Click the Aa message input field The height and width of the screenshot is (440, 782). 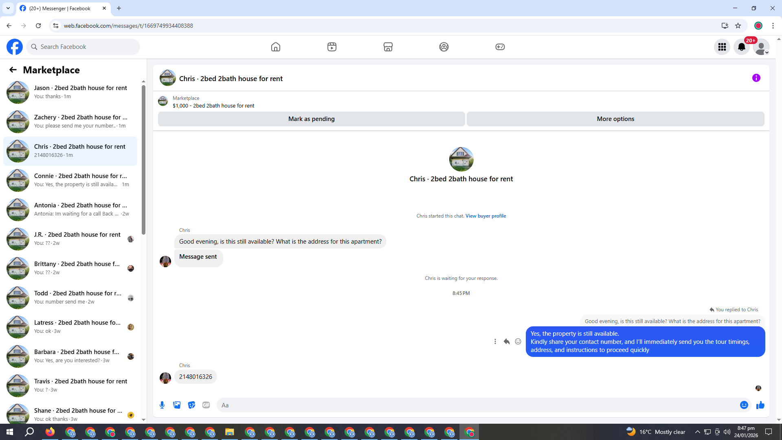pyautogui.click(x=477, y=405)
